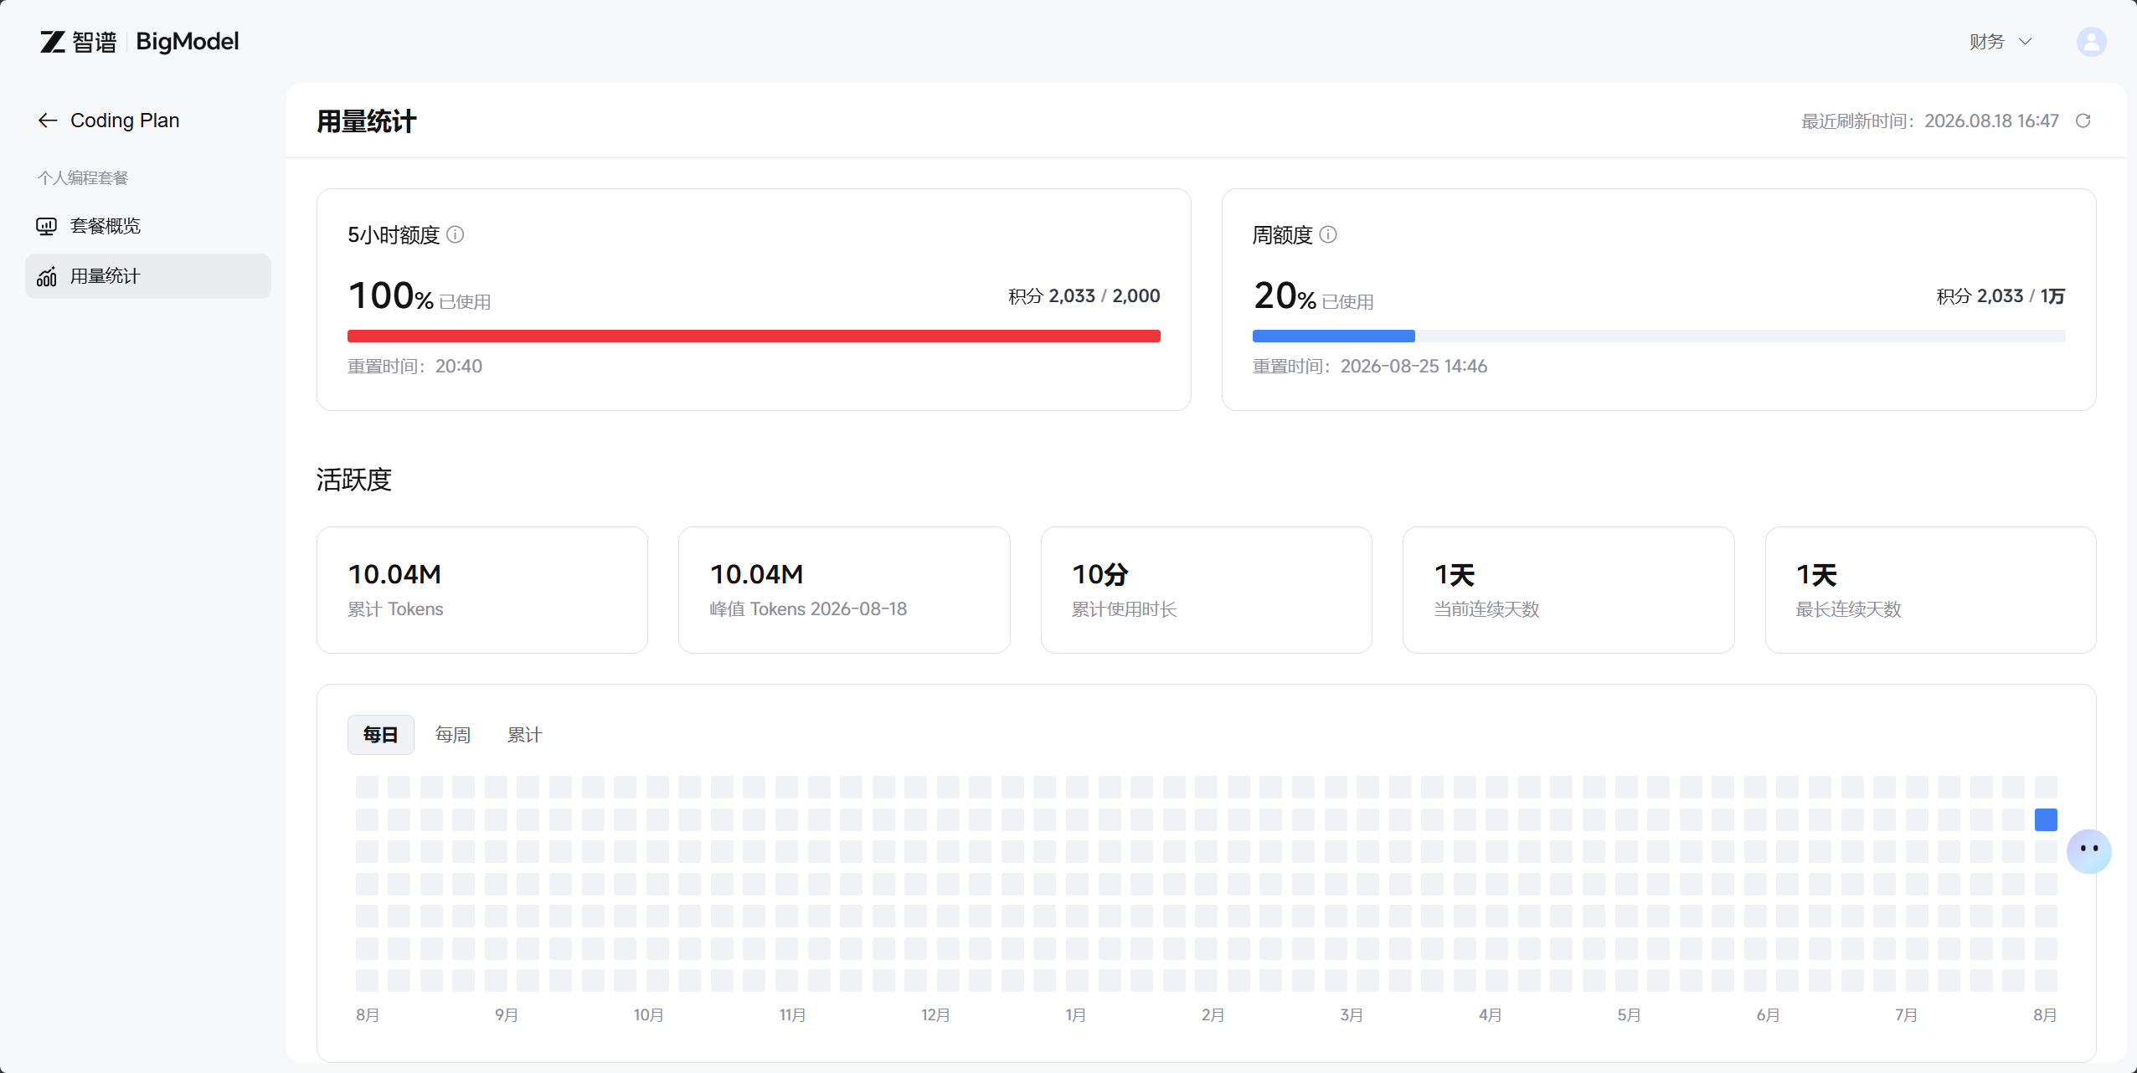Click the refresh icon next to the refresh time
The height and width of the screenshot is (1073, 2137).
(2083, 121)
